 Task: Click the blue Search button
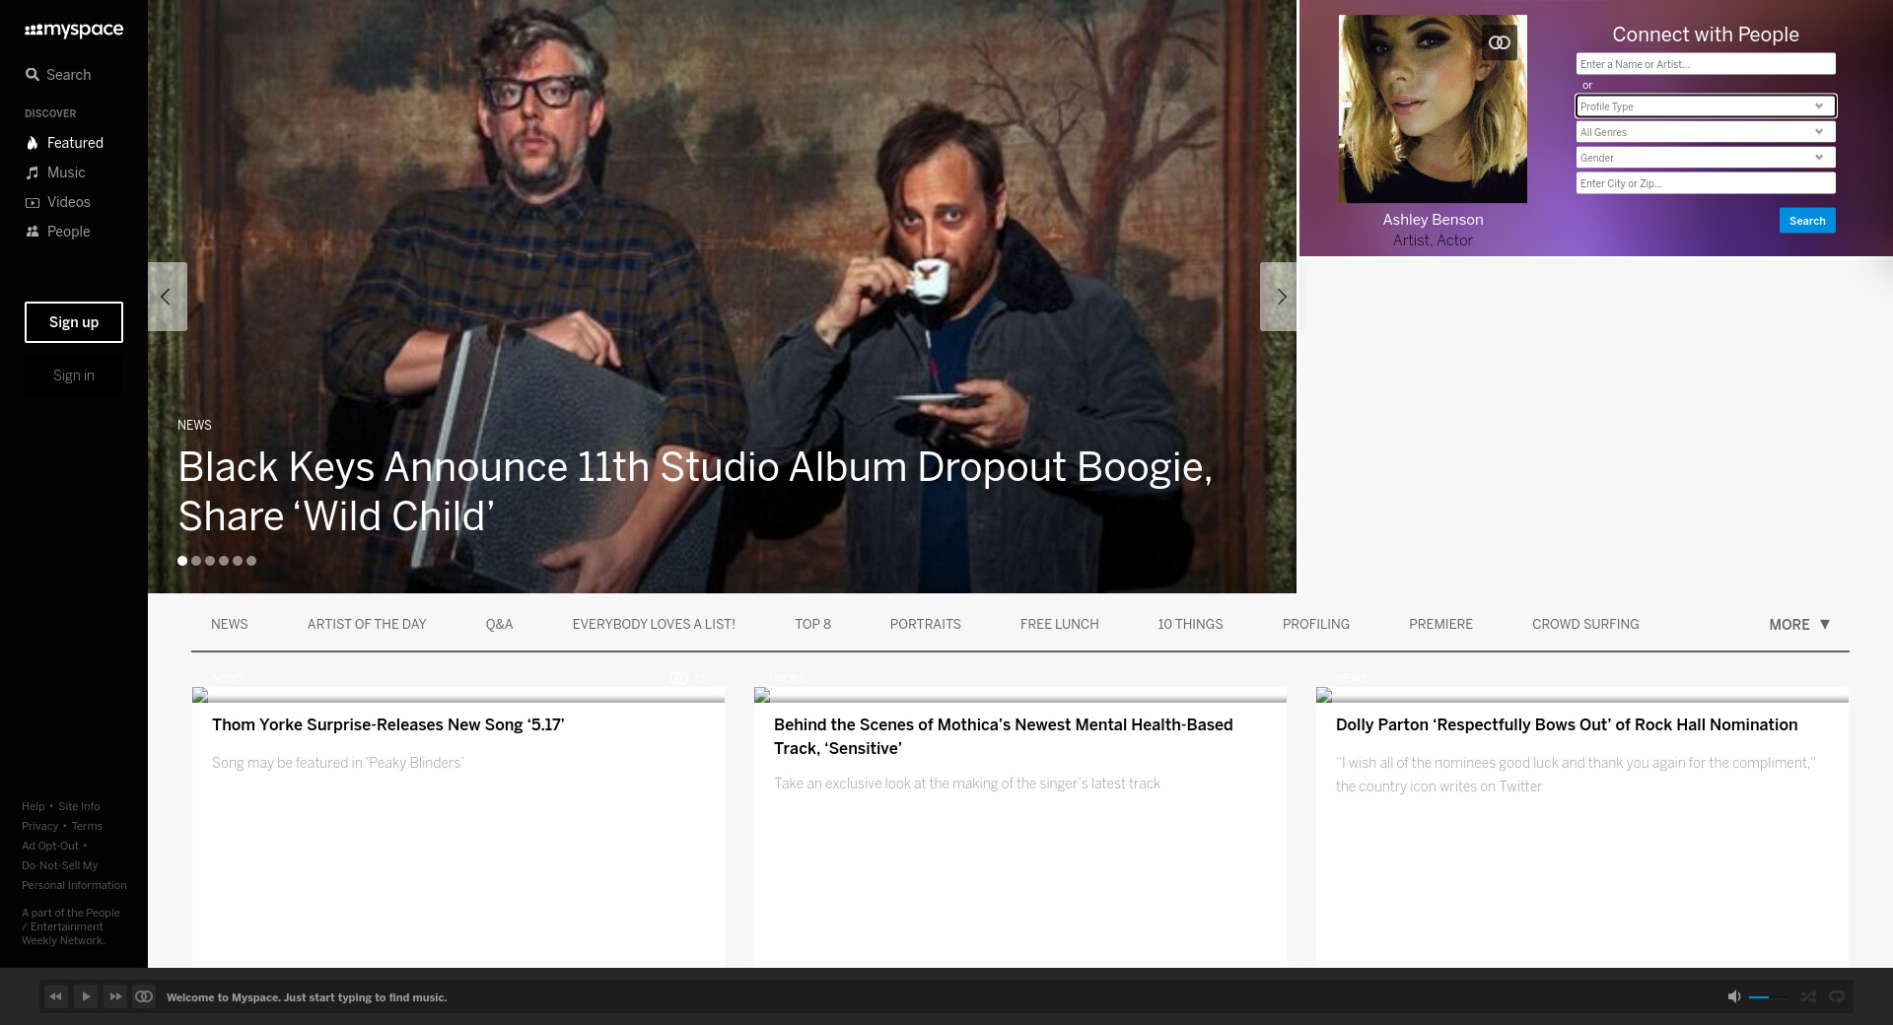click(1806, 221)
